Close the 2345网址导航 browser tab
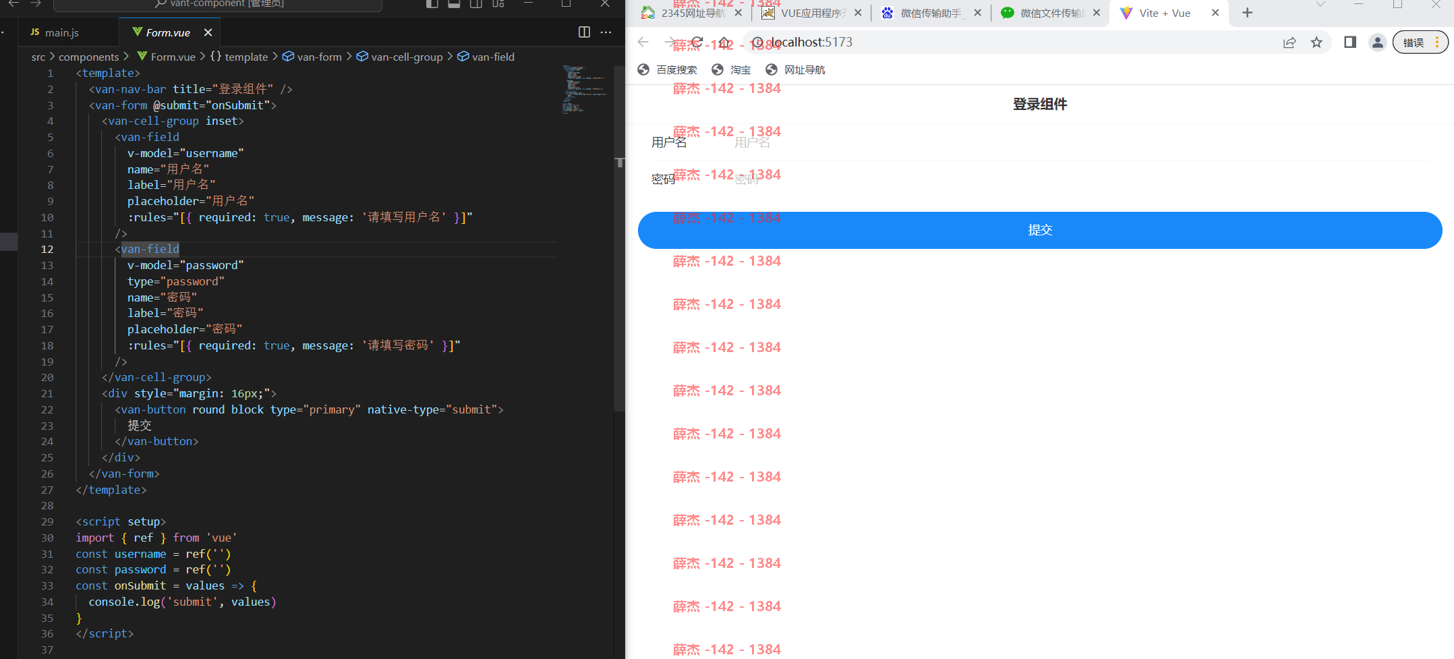The width and height of the screenshot is (1454, 659). [738, 13]
